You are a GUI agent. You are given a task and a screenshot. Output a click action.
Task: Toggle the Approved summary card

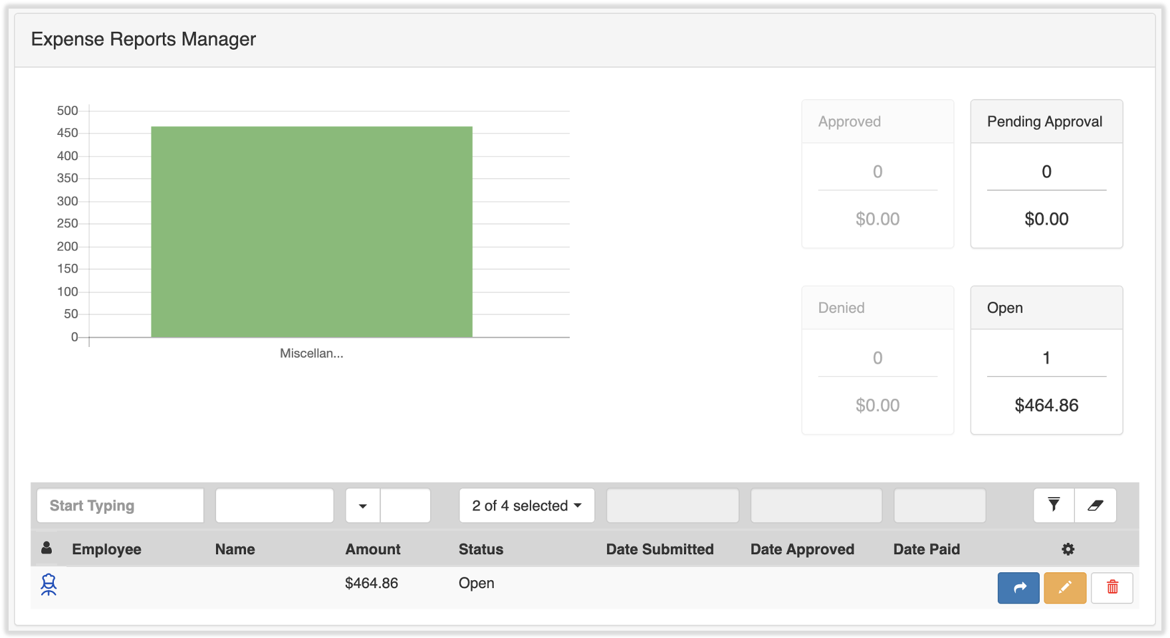877,174
